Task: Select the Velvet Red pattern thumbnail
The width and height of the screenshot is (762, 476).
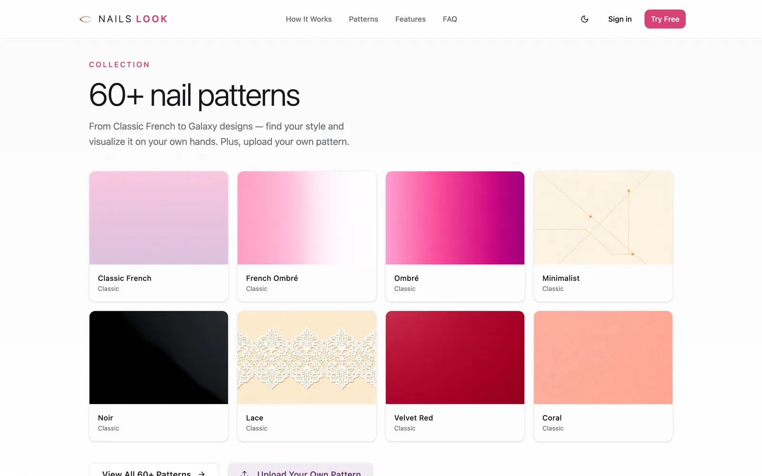Action: point(455,357)
